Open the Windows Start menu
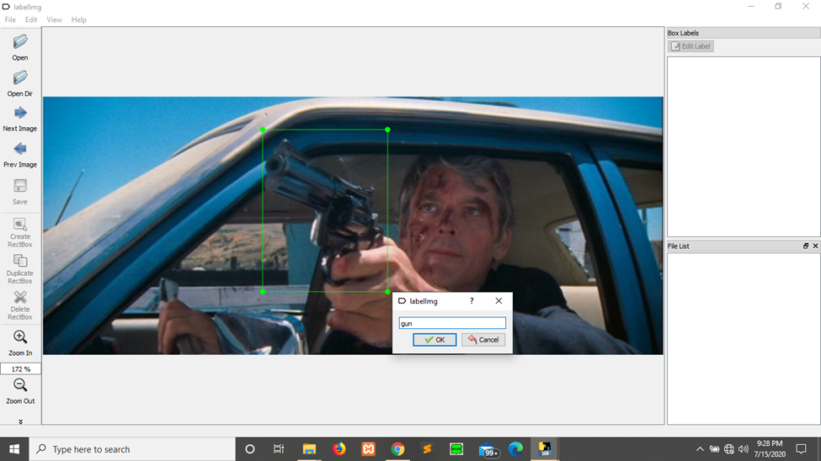This screenshot has width=821, height=461. pos(14,449)
